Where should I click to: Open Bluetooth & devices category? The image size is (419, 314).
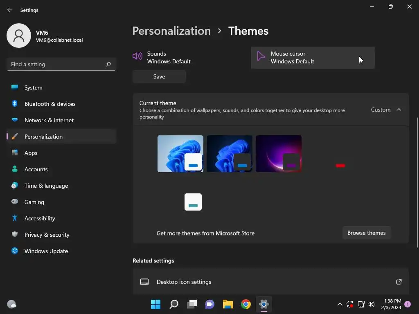[x=61, y=104]
